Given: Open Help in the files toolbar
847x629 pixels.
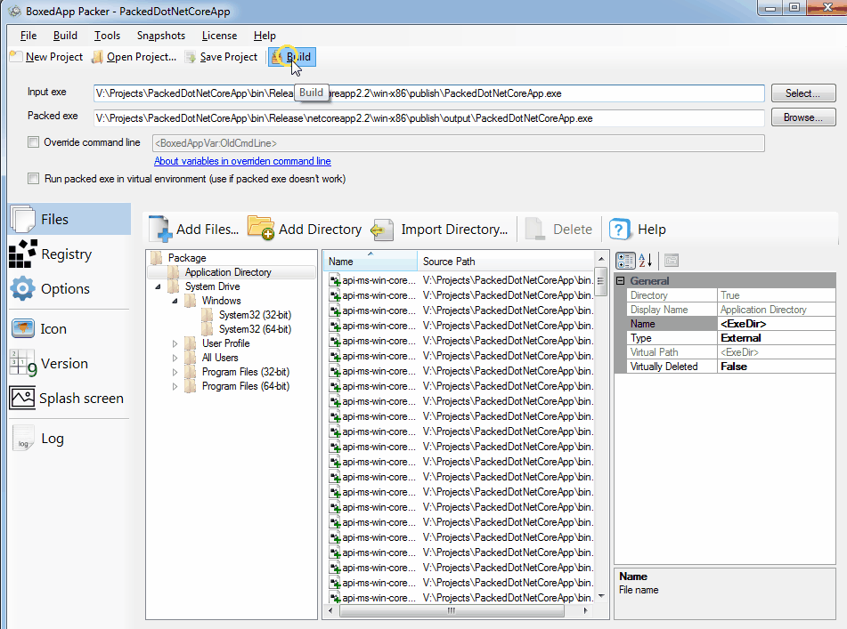Looking at the screenshot, I should point(638,230).
